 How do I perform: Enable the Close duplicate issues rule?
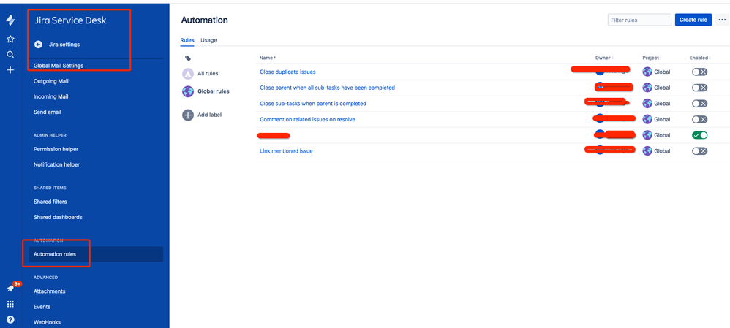[699, 72]
